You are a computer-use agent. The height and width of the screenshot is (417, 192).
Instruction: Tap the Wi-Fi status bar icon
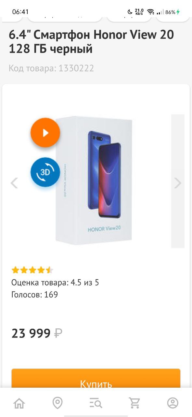coord(150,12)
